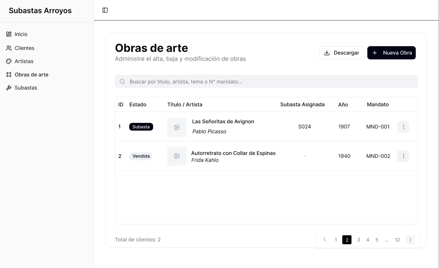Click the Descargar button
Viewport: 439px width, 268px height.
(x=342, y=53)
